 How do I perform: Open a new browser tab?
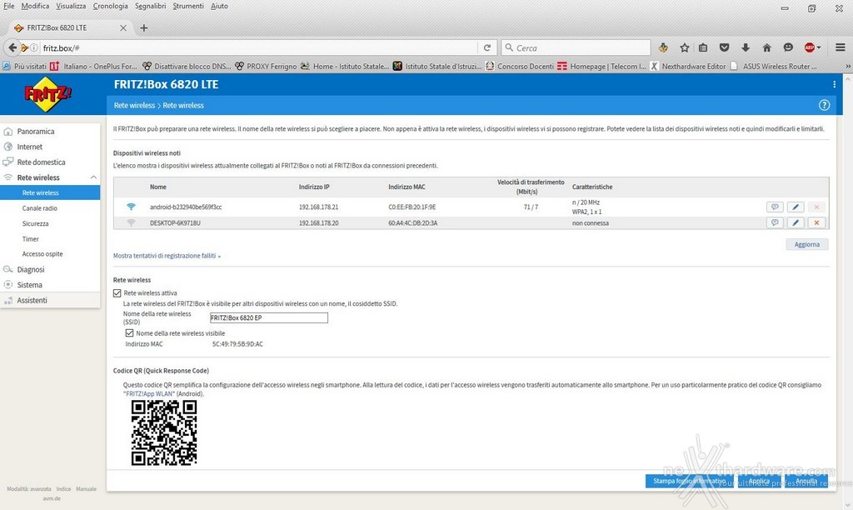point(143,27)
